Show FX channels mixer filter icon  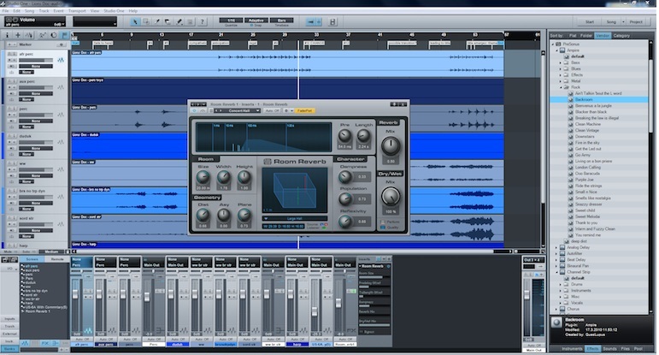point(45,343)
